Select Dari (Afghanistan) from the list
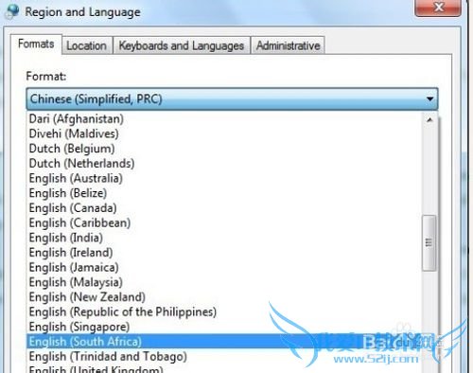This screenshot has height=373, width=473. point(224,119)
